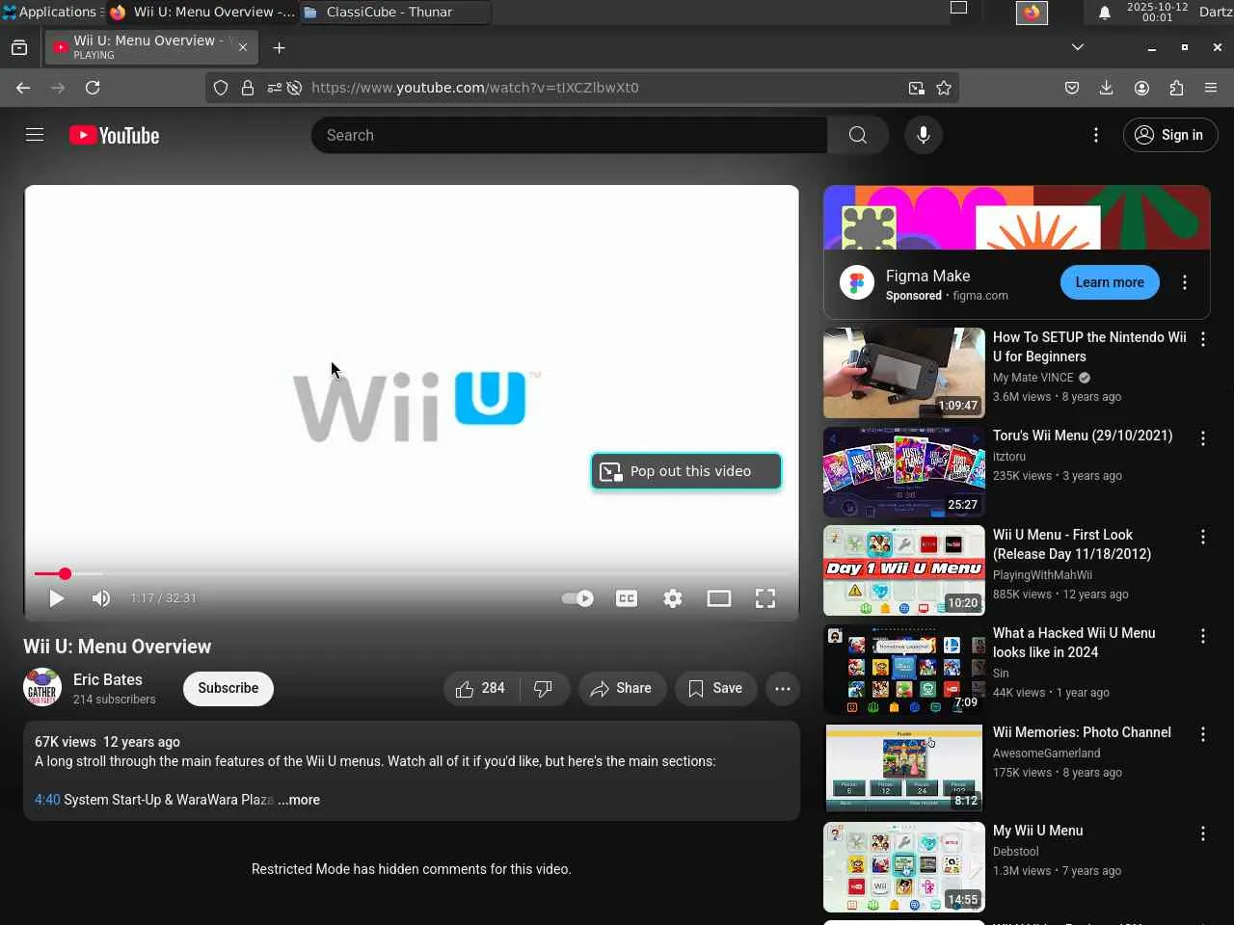Viewport: 1234px width, 925px height.
Task: Open the Applications menu
Action: tap(51, 12)
